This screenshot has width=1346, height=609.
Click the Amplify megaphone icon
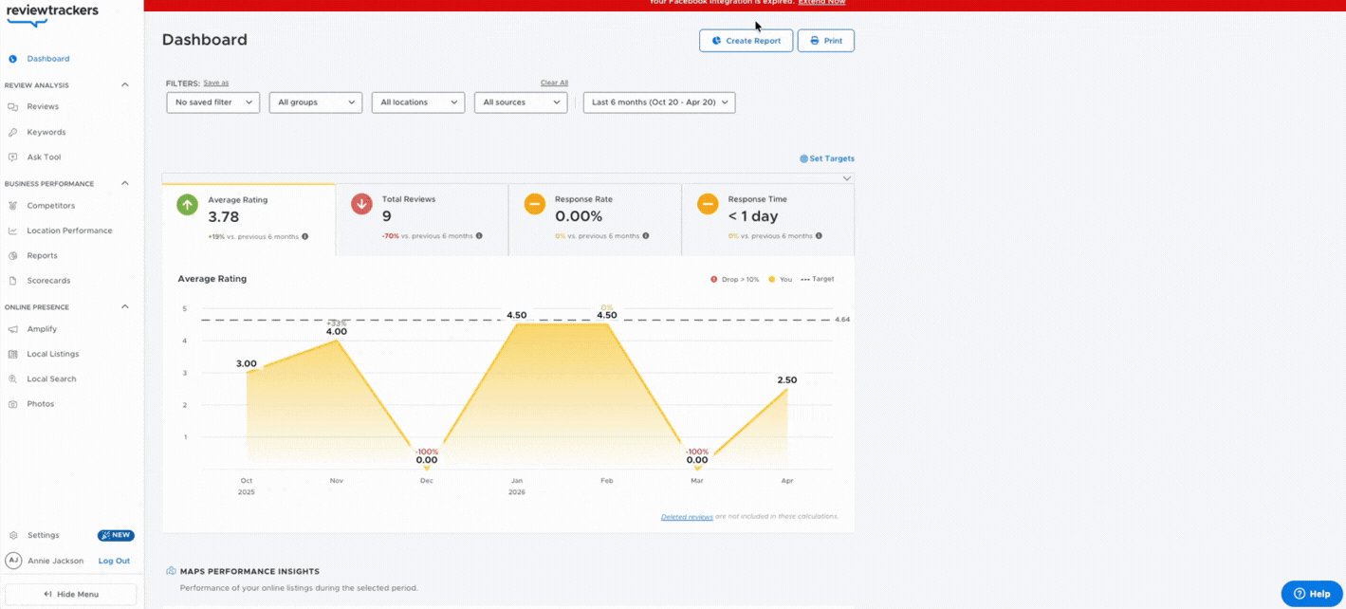point(12,329)
